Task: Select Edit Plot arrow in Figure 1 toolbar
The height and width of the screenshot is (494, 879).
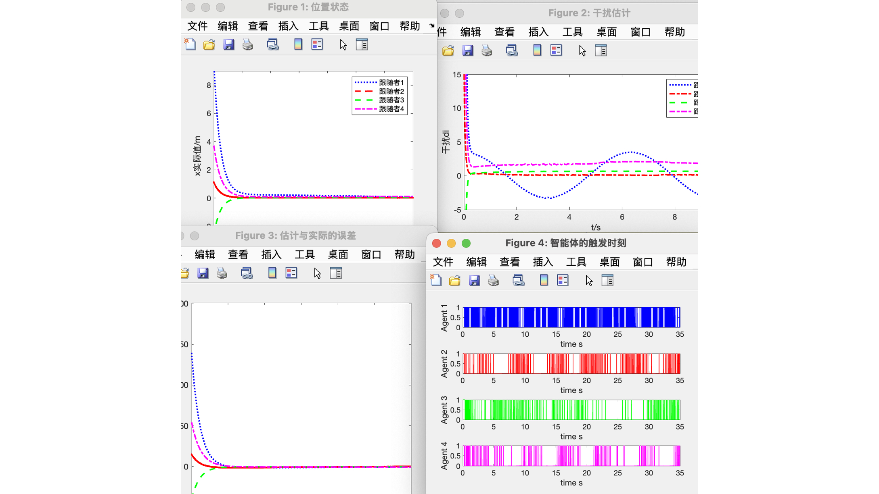Action: click(343, 45)
